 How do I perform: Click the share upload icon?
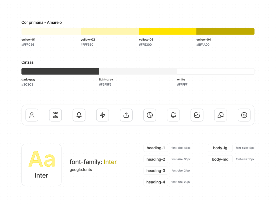[126, 115]
